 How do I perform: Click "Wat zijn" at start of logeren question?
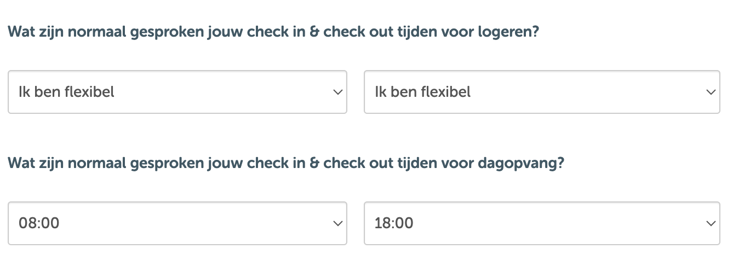pyautogui.click(x=30, y=32)
